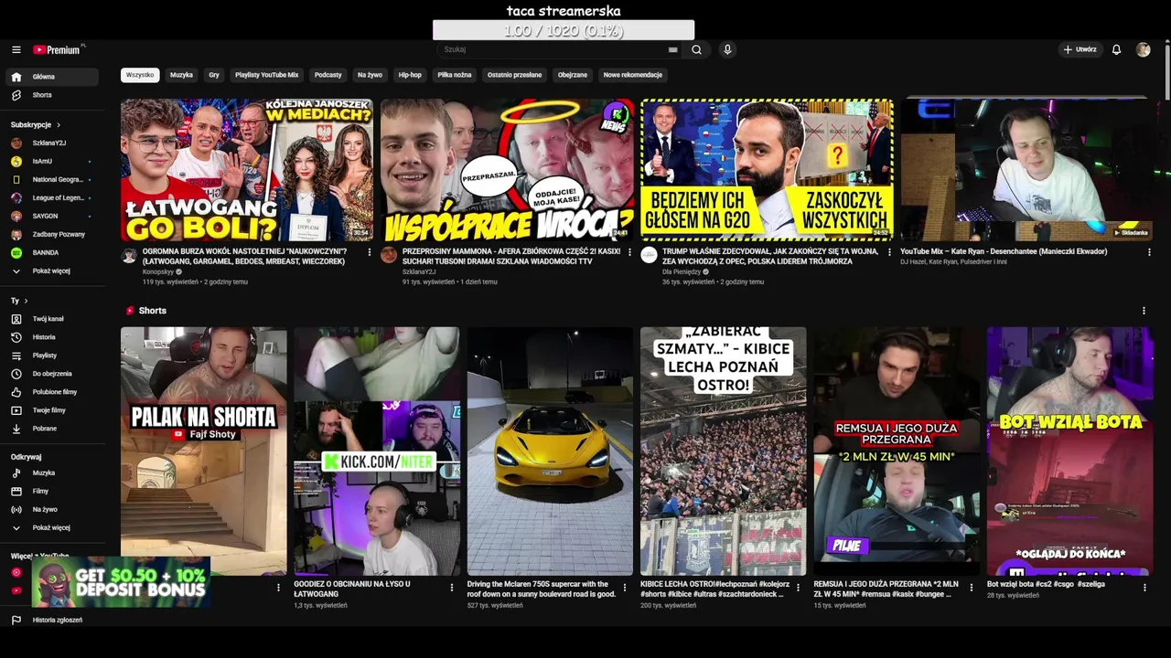Open the Shorts shelf options menu

pyautogui.click(x=1144, y=311)
